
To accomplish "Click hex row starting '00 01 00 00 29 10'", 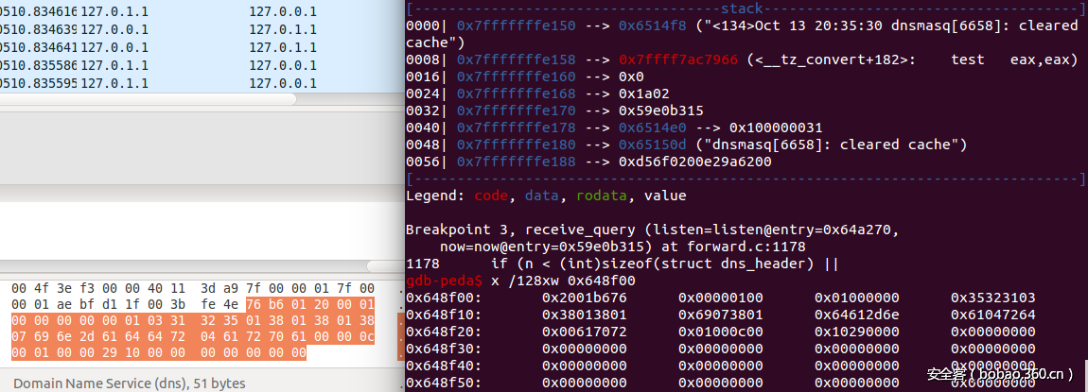I will (159, 353).
